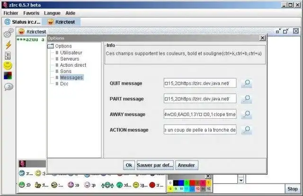Open the RGB color palette sidebar icon
Screen dimensions: 303x196
click(x=8, y=76)
